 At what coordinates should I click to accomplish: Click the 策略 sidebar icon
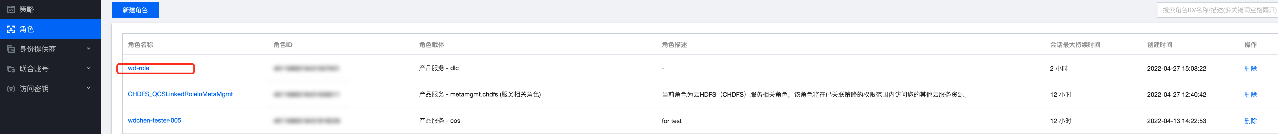11,9
